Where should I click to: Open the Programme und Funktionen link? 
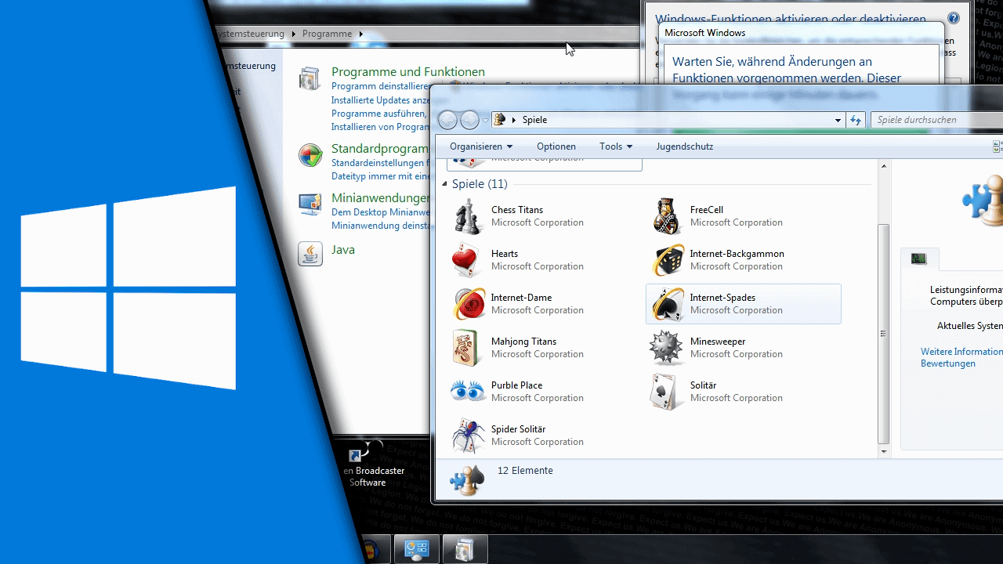[408, 72]
